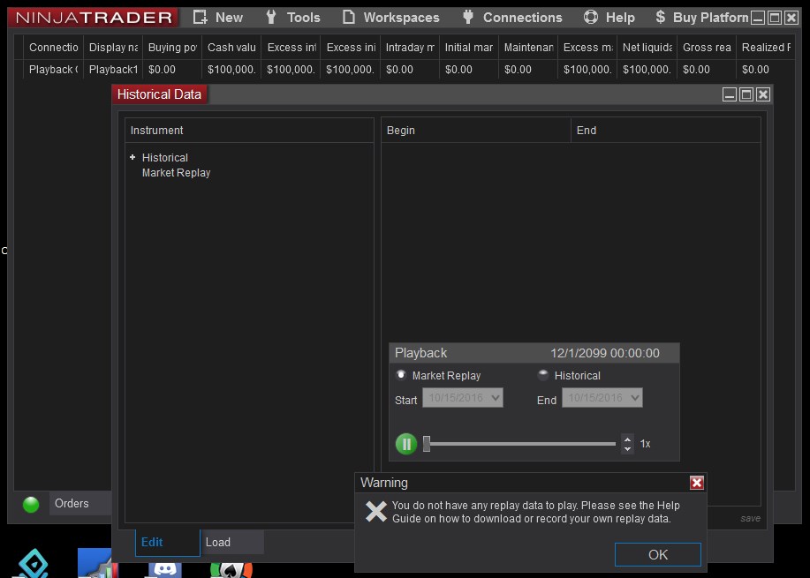Open the Start date dropdown
This screenshot has height=578, width=810.
click(463, 398)
